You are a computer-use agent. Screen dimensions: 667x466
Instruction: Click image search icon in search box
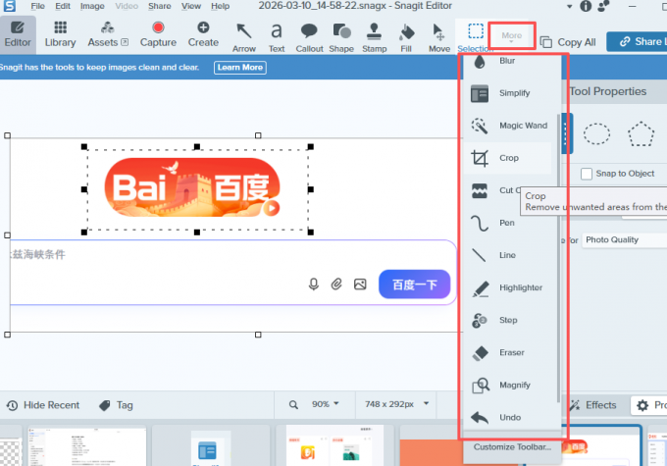tap(360, 285)
